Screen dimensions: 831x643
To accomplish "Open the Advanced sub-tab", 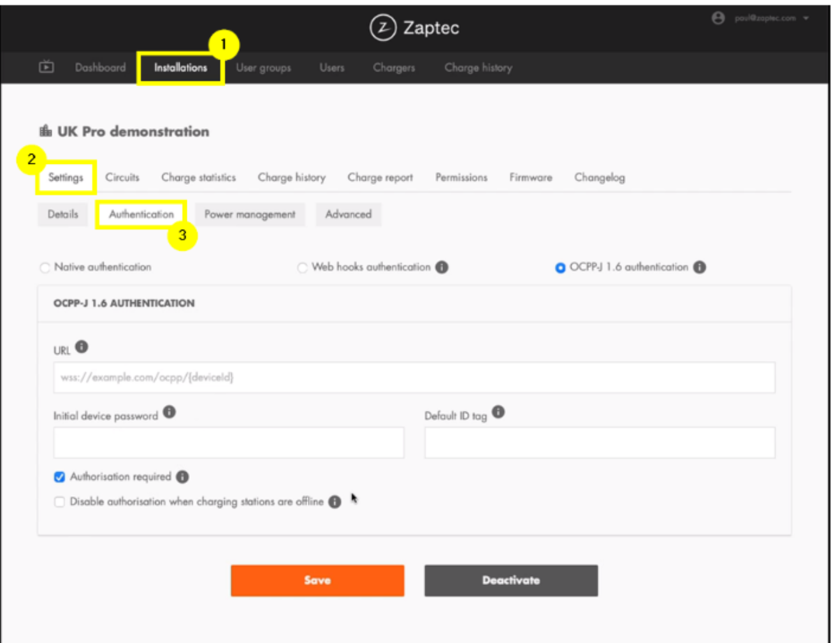I will click(x=349, y=214).
